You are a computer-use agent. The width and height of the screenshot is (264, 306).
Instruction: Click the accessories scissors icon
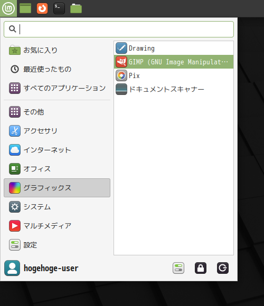15,131
